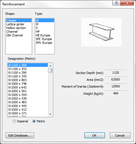The height and width of the screenshot is (144, 136).
Task: Close the Reinforcement dialog window
Action: [x=127, y=3]
